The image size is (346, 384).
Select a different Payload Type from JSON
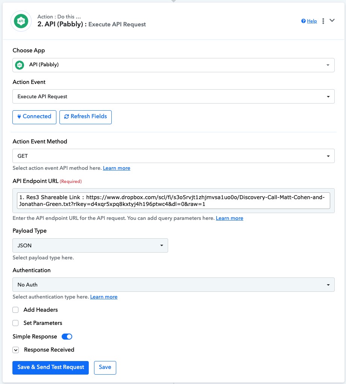pyautogui.click(x=90, y=245)
